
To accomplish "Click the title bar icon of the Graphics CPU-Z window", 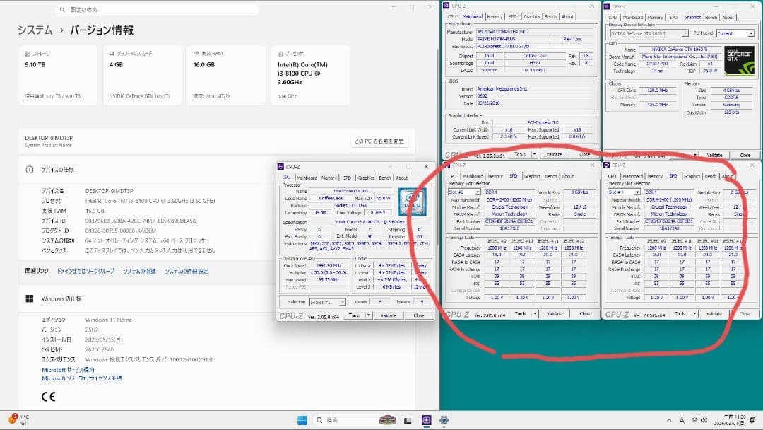I will click(x=607, y=6).
